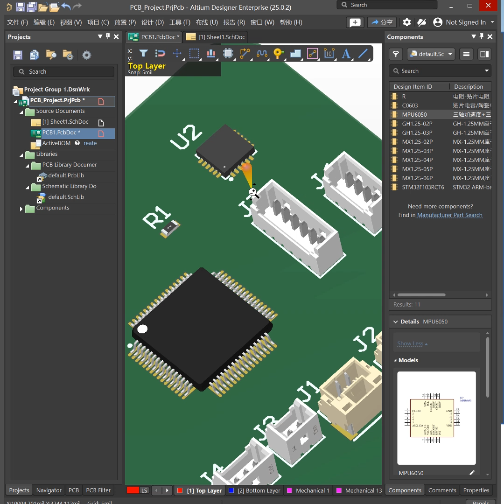
Task: Click the 分享 share button
Action: (382, 22)
